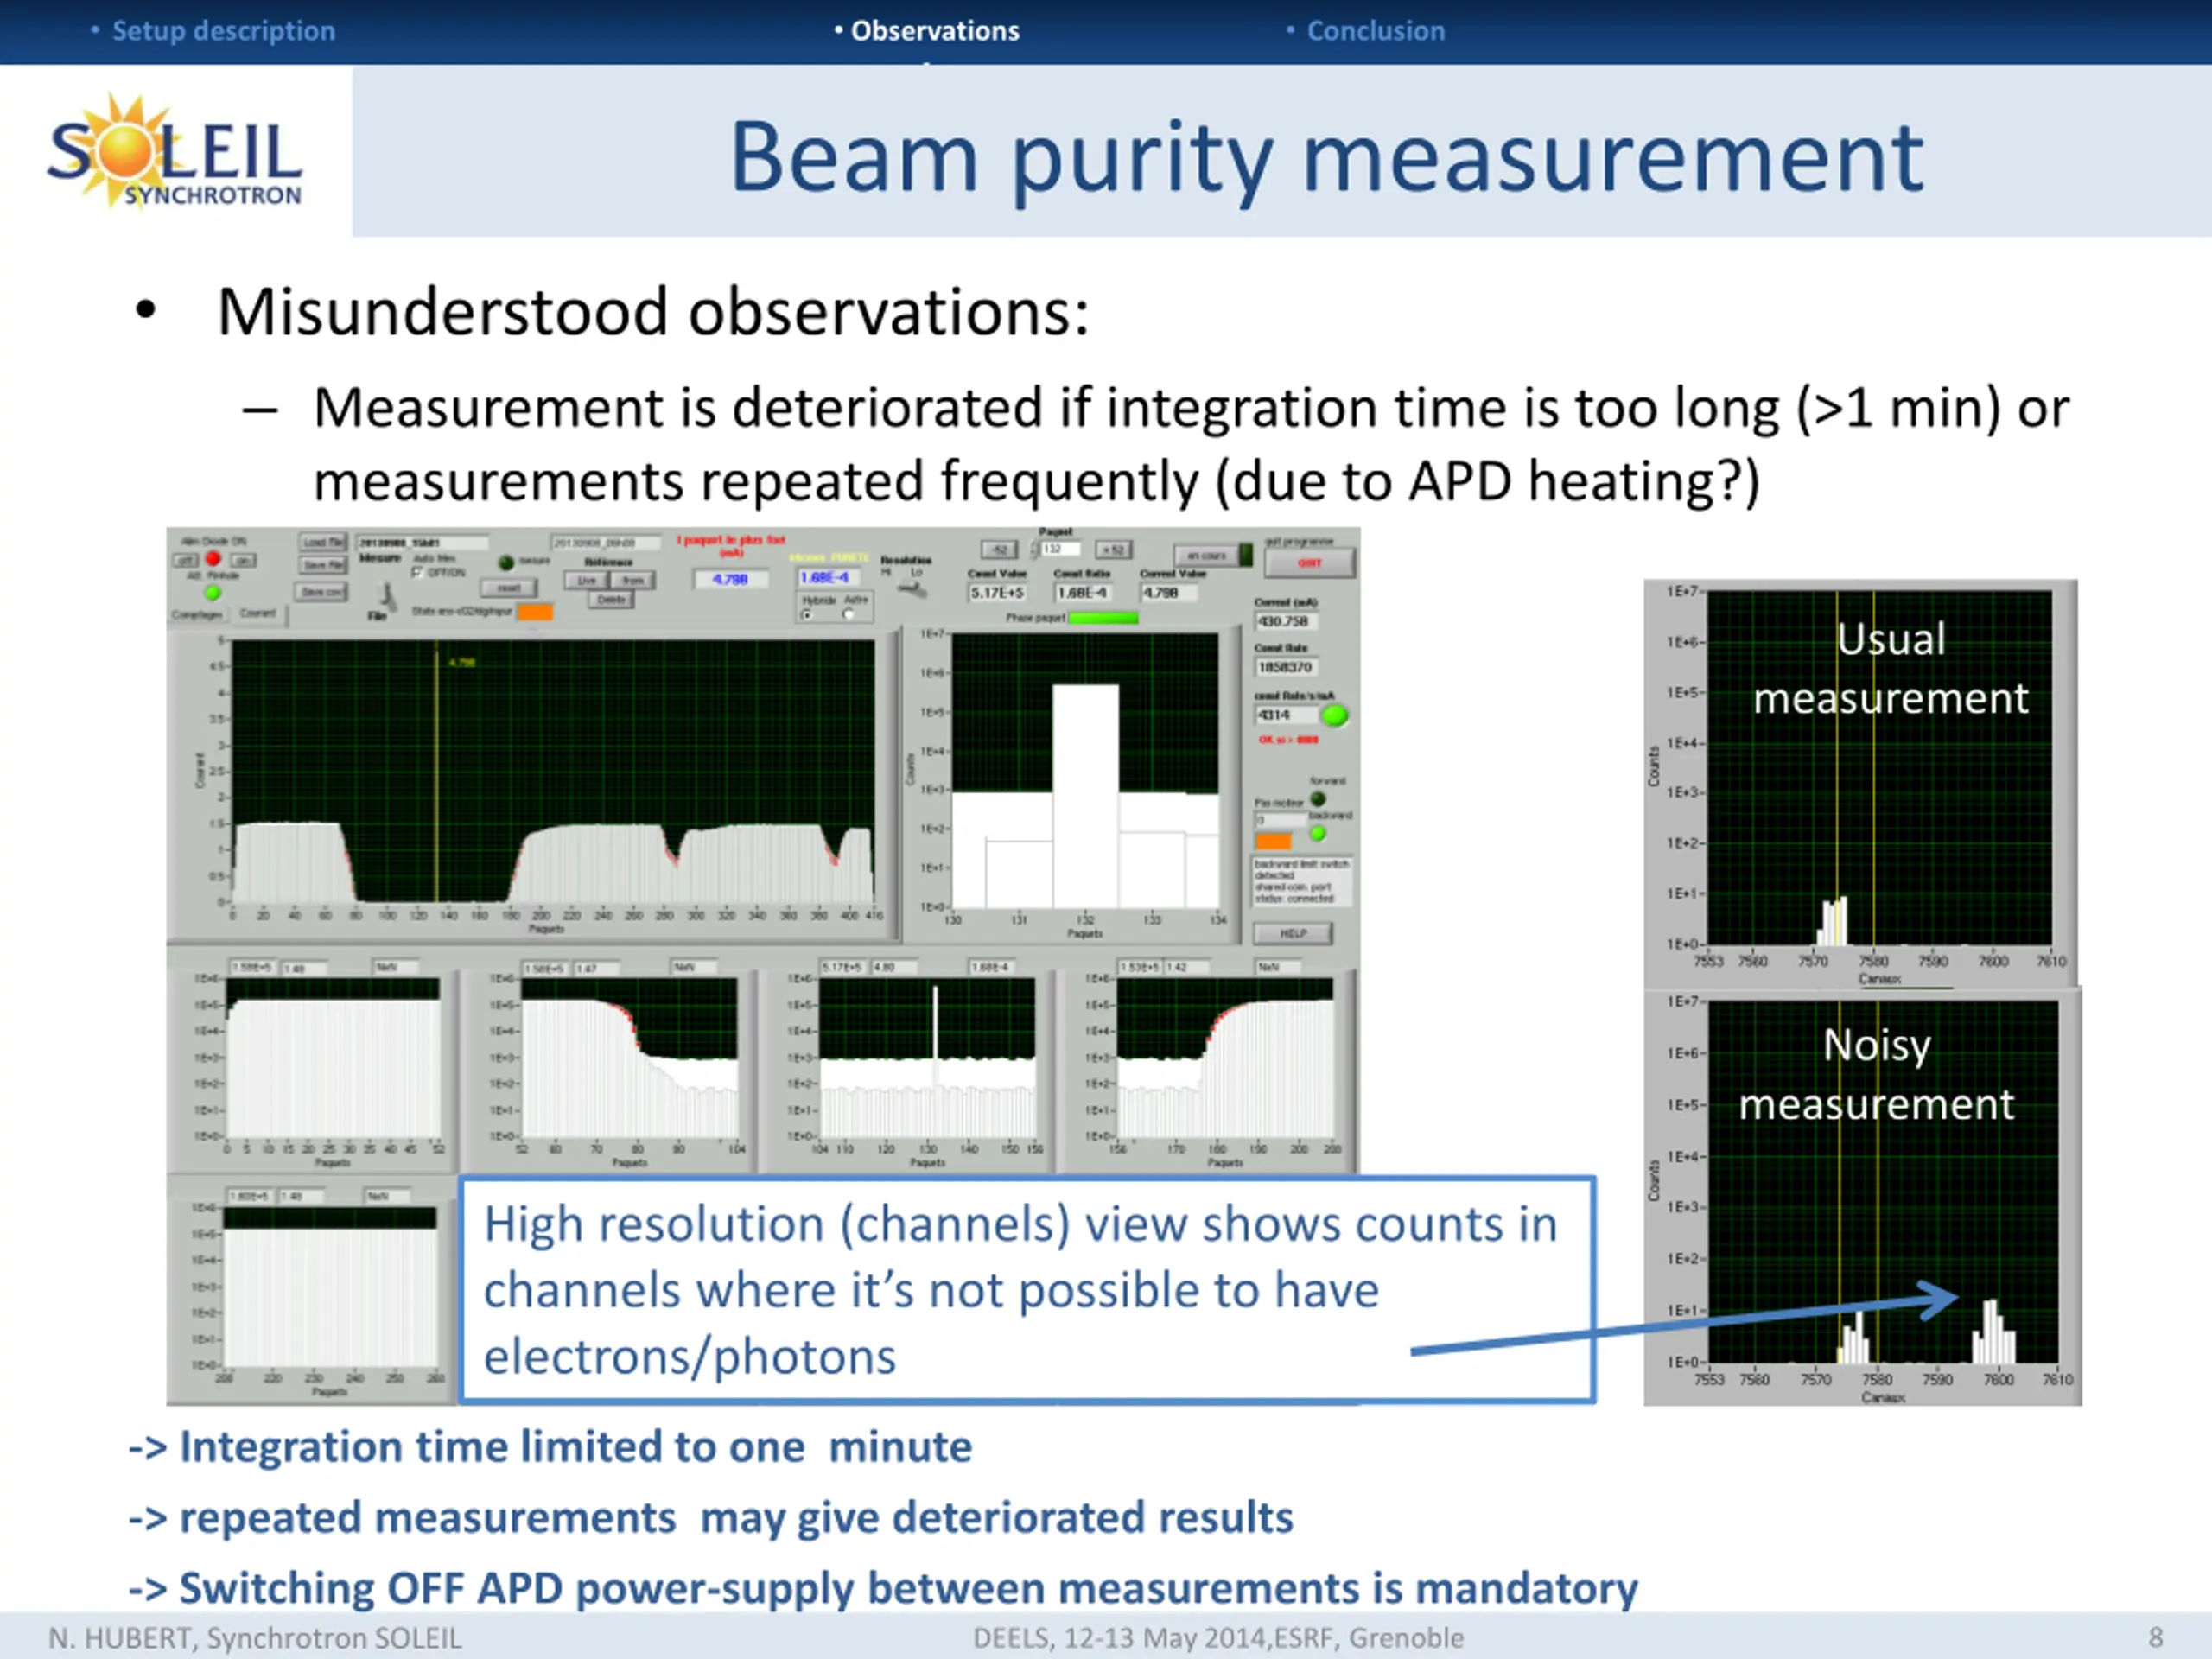Flip the Resolution Hi/Lo switch
This screenshot has width=2212, height=1659.
pos(912,589)
